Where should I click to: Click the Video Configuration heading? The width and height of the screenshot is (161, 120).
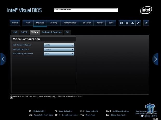pyautogui.click(x=26, y=39)
